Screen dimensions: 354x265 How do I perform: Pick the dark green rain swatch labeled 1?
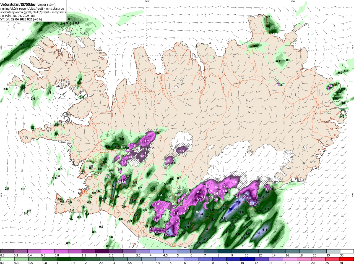(x=64, y=259)
